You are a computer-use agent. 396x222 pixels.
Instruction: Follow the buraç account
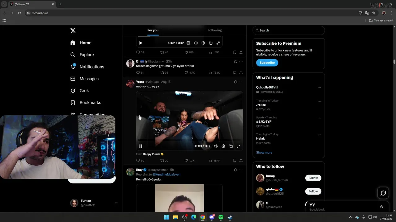(x=313, y=178)
